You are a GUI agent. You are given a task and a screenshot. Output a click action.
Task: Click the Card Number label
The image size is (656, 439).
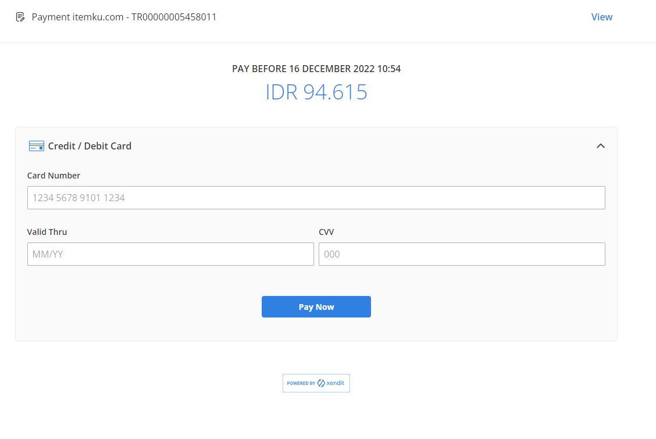pyautogui.click(x=54, y=176)
